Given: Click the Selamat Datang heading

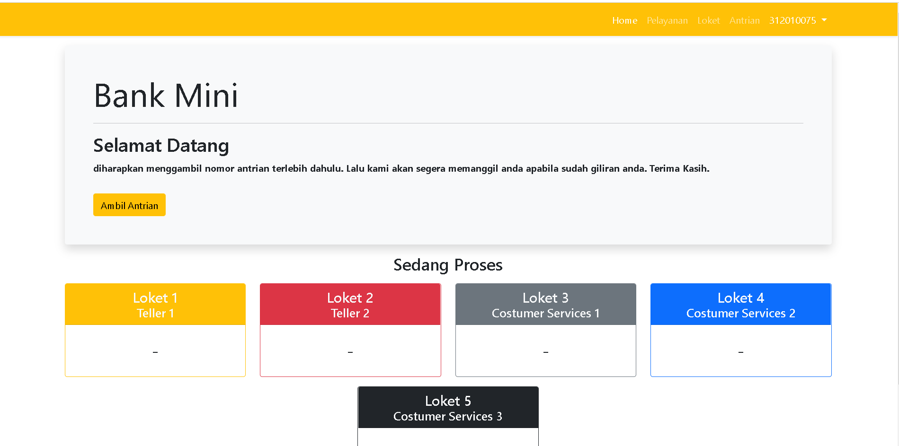Looking at the screenshot, I should 161,146.
